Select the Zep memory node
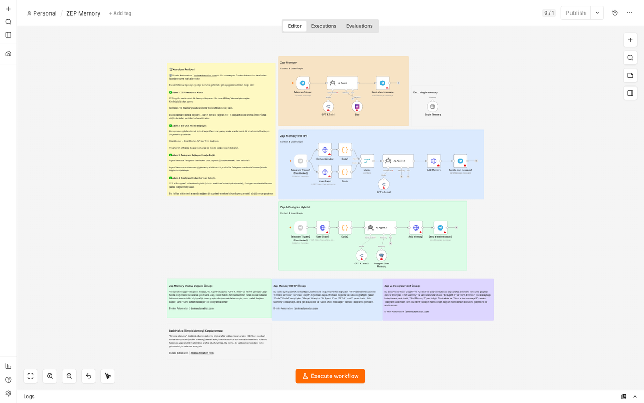644x403 pixels. [357, 106]
